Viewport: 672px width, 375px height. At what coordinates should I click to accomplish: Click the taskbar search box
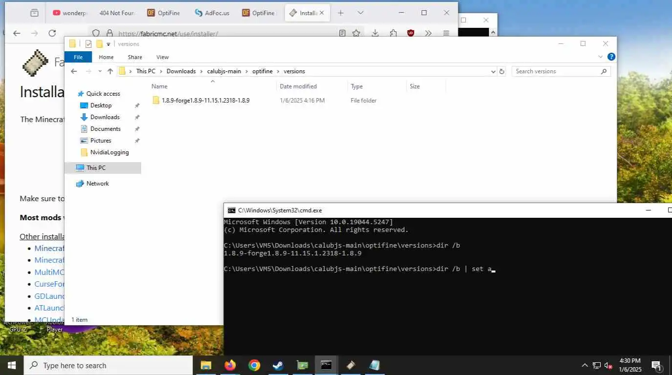point(108,365)
